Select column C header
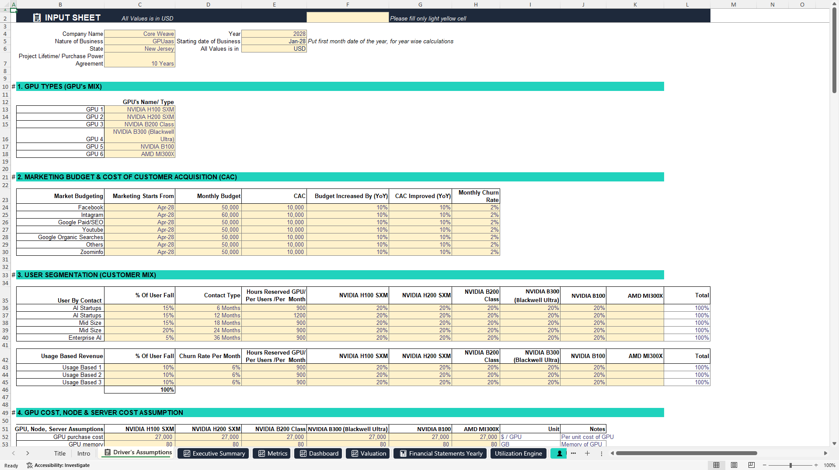Viewport: 839px width, 470px height. pos(140,4)
